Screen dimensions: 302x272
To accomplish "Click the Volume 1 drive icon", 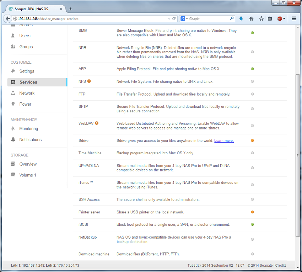I will (x=13, y=175).
